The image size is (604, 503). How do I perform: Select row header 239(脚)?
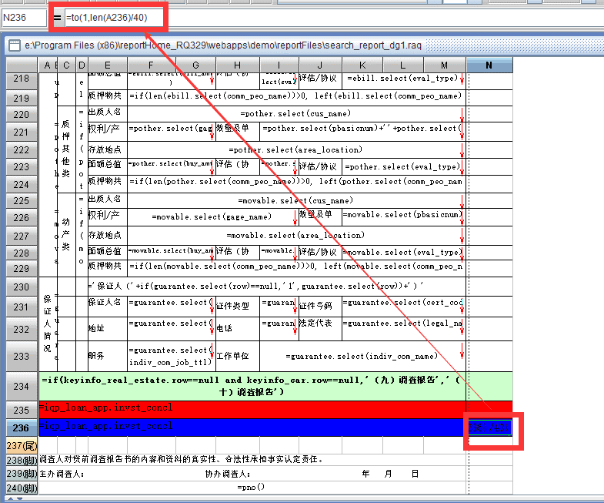22,474
